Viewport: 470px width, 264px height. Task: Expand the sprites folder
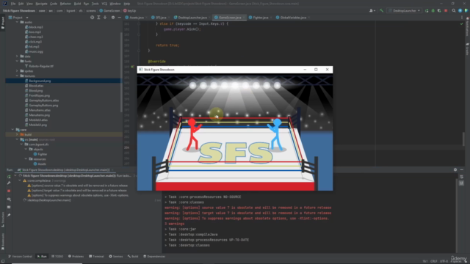click(17, 71)
